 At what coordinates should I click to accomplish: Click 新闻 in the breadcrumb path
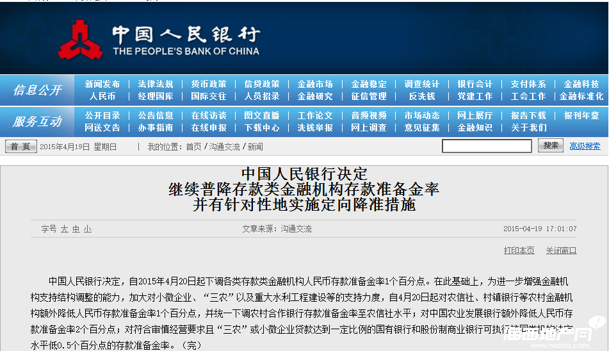point(255,147)
